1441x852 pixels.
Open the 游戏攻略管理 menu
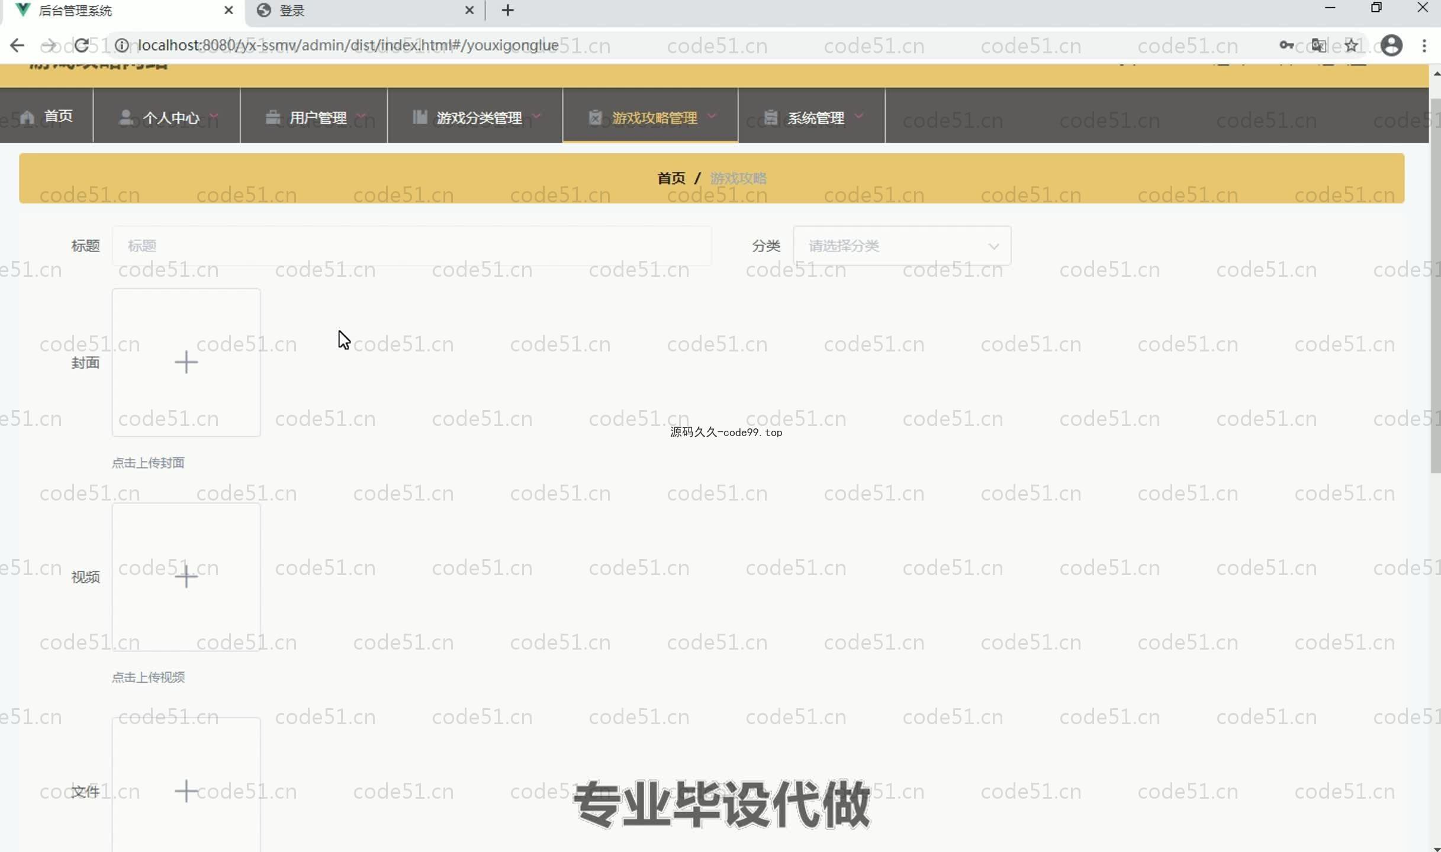pos(651,116)
